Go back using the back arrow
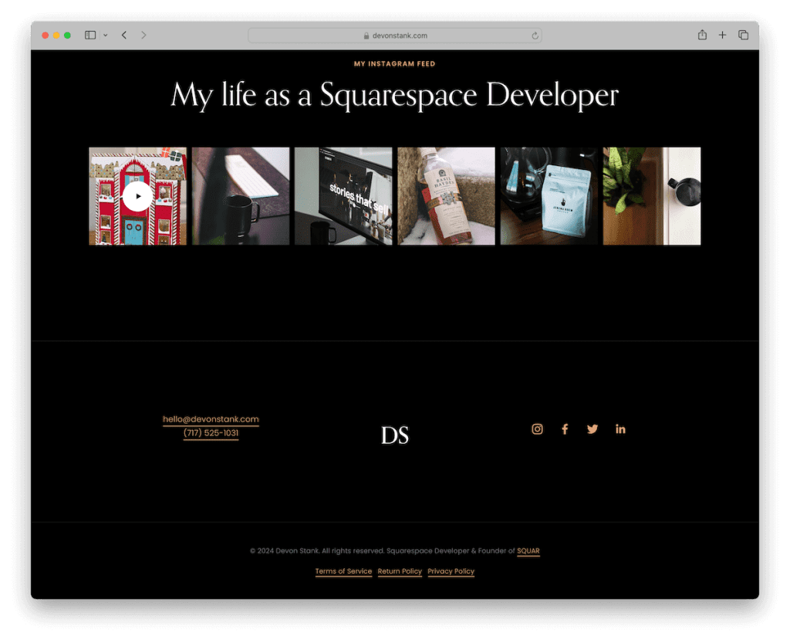This screenshot has width=790, height=640. [124, 35]
